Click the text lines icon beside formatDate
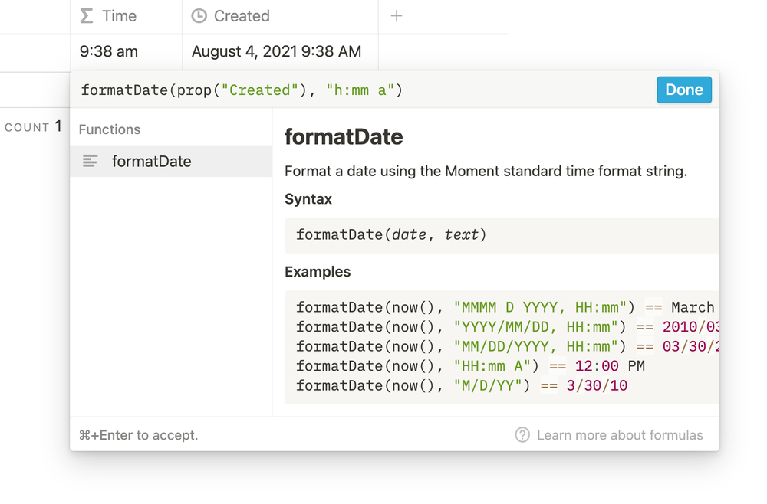The image size is (767, 504). [x=91, y=162]
